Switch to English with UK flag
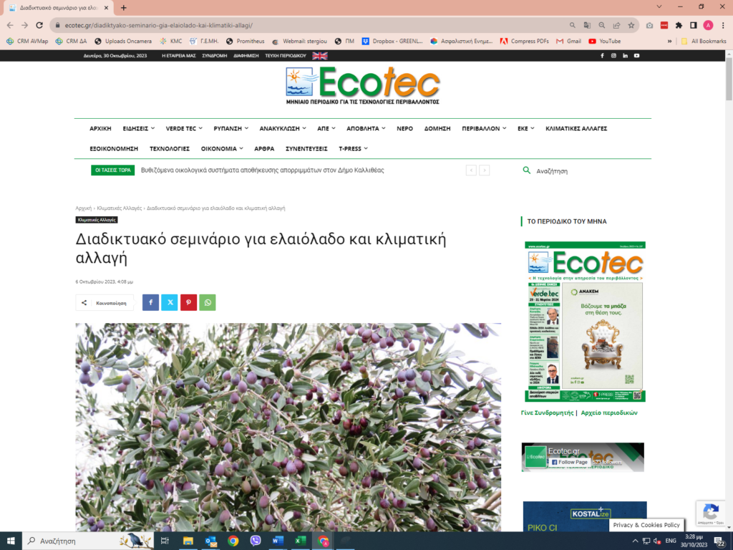733x550 pixels. pos(320,55)
